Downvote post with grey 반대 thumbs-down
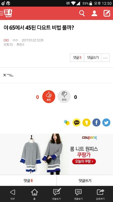This screenshot has height=202, width=113. click(x=64, y=96)
